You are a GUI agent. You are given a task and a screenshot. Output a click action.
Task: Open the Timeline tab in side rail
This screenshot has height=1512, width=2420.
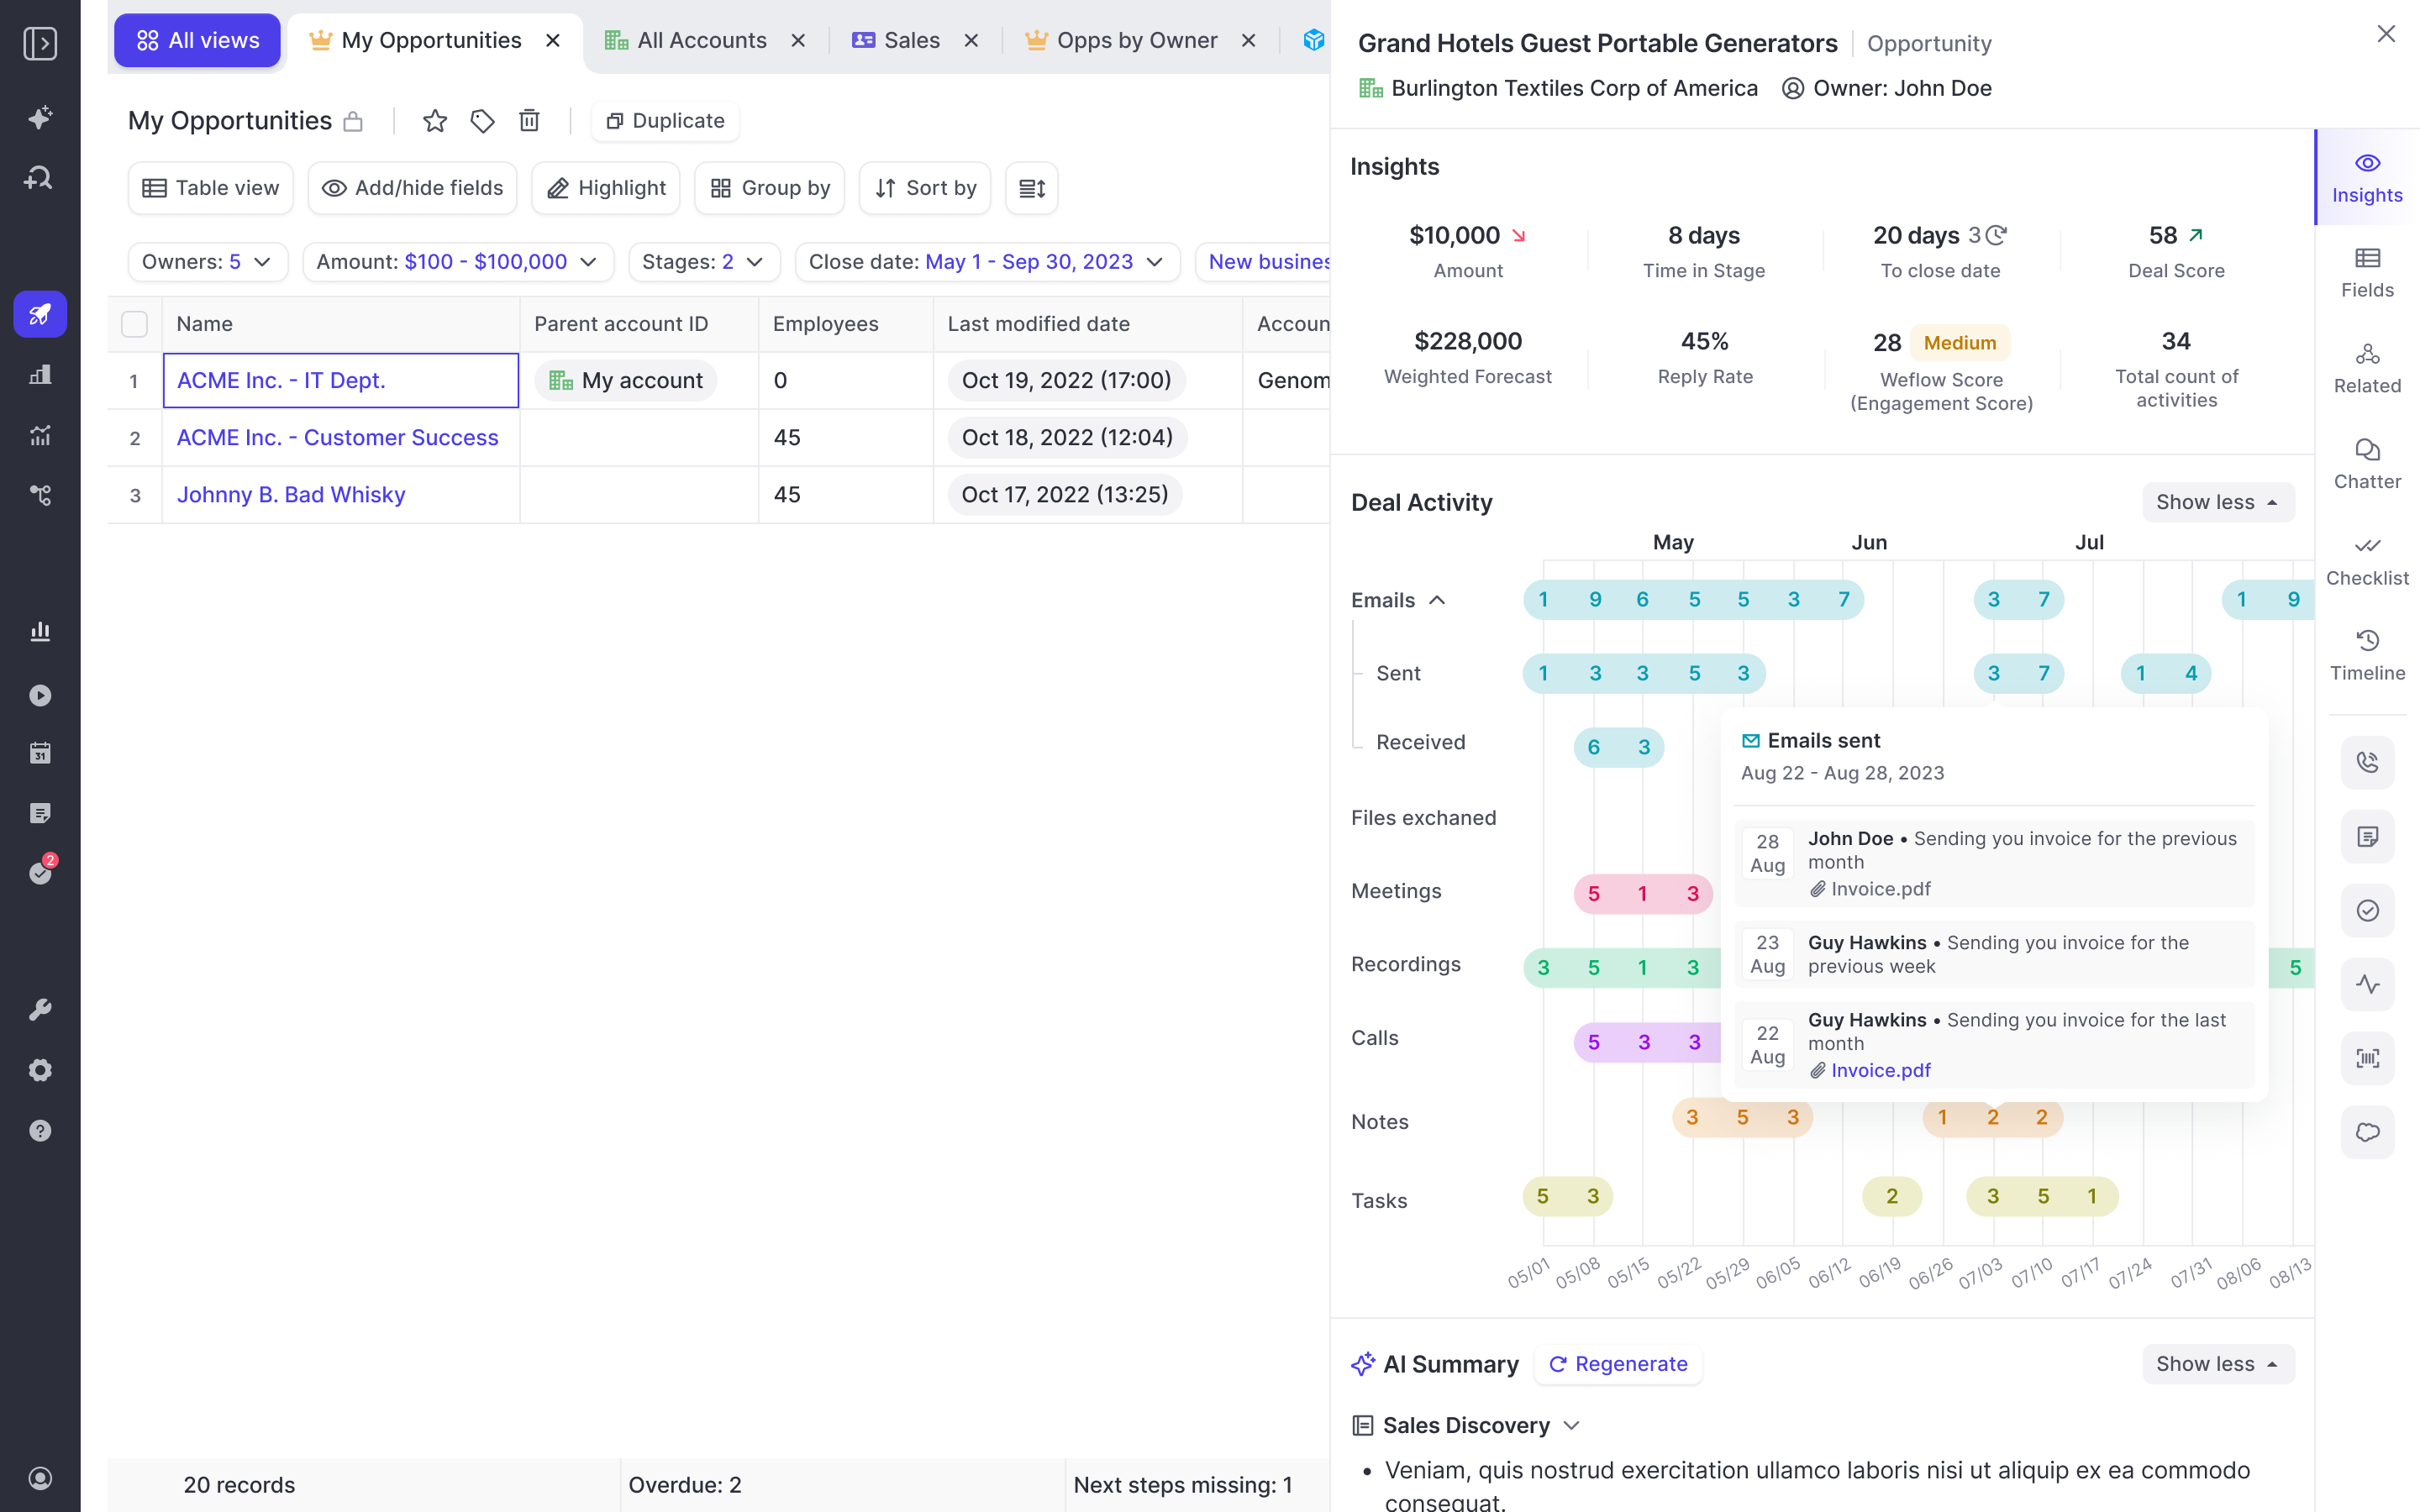[x=2367, y=657]
